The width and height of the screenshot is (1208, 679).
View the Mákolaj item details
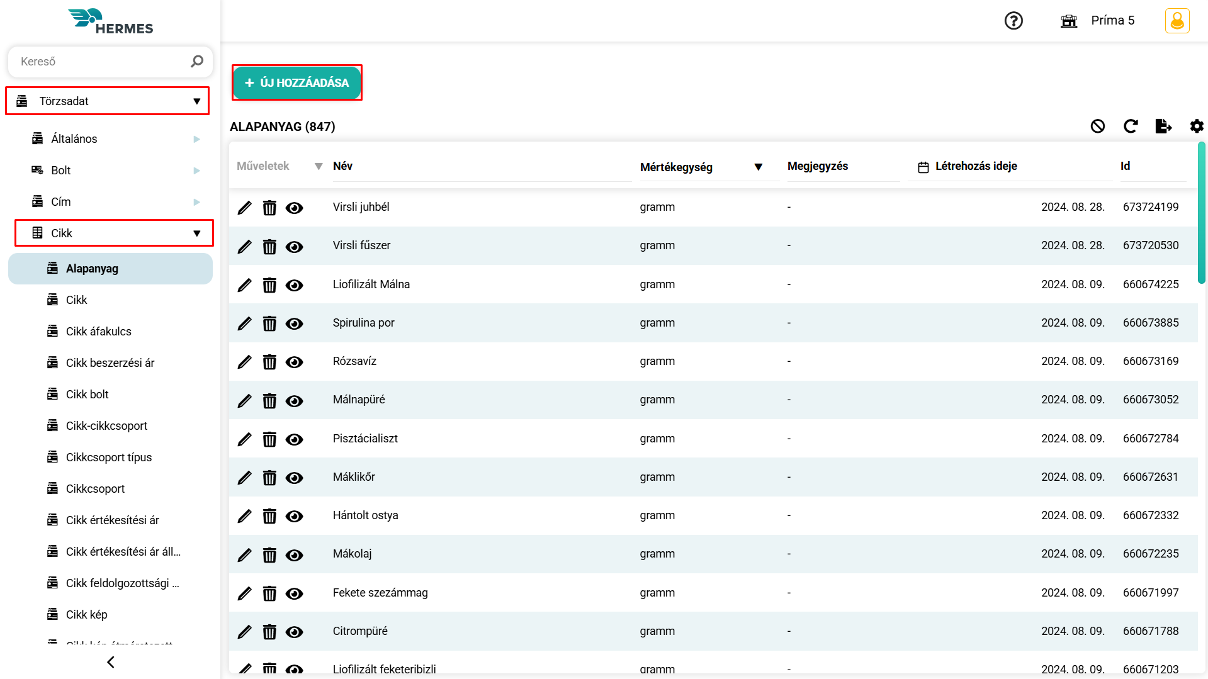point(294,555)
